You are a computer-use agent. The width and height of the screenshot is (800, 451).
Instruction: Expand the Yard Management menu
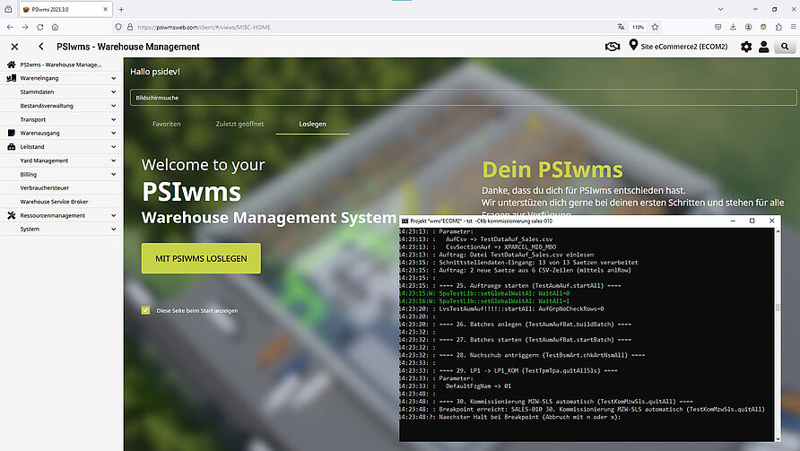[113, 160]
